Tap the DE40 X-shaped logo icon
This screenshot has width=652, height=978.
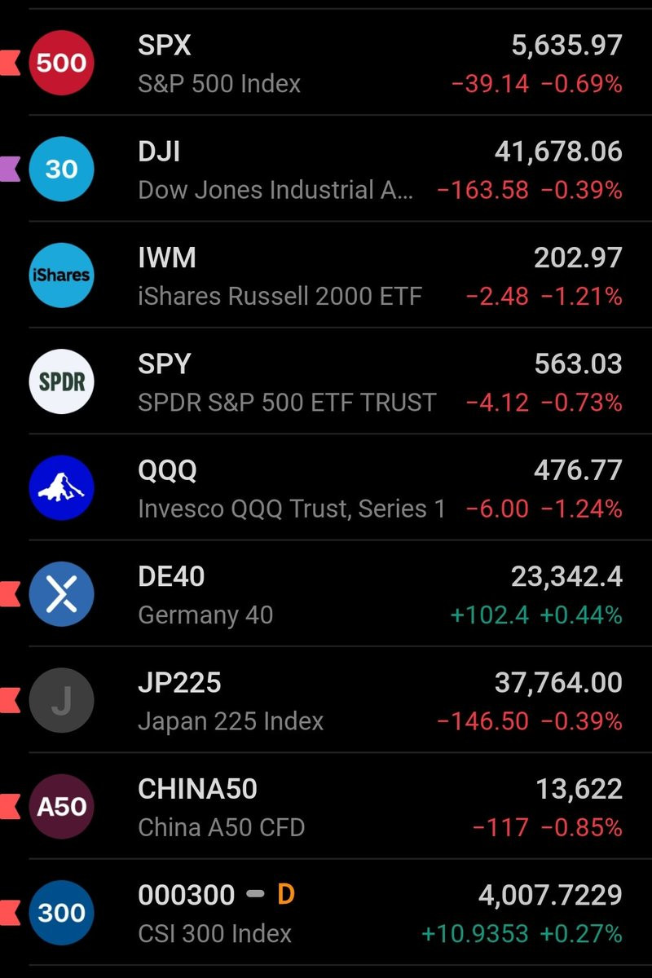(x=61, y=594)
